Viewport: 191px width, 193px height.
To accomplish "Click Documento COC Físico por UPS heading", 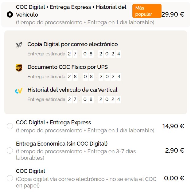I will 68,67.
